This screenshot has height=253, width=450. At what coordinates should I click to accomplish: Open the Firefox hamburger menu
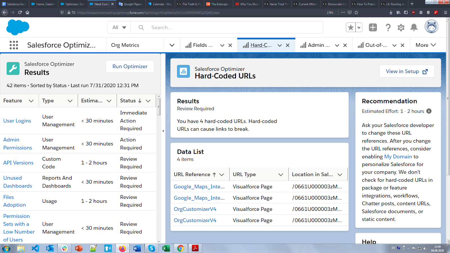(x=445, y=12)
